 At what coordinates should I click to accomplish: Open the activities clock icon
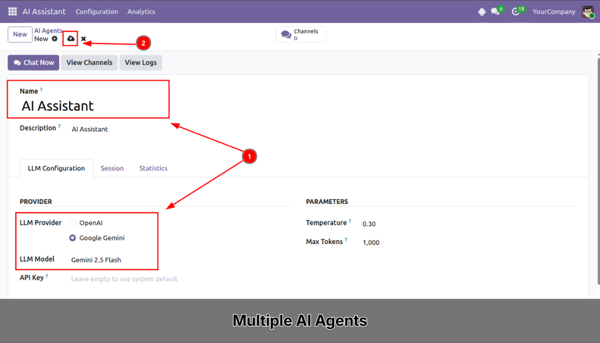click(x=516, y=12)
